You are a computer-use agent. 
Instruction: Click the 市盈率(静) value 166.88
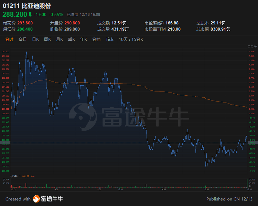point(172,23)
